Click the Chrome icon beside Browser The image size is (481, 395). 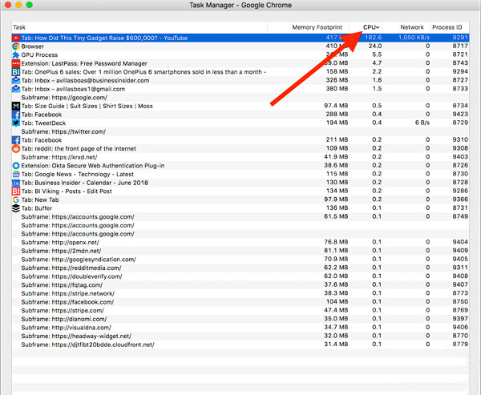16,46
